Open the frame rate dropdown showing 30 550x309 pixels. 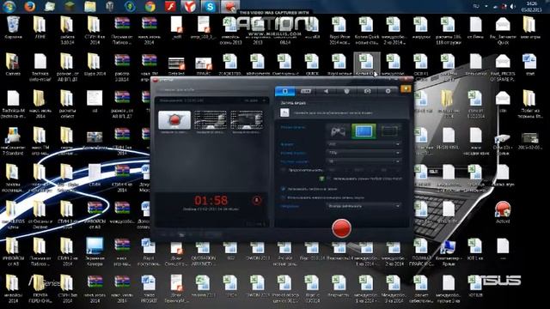click(x=364, y=161)
